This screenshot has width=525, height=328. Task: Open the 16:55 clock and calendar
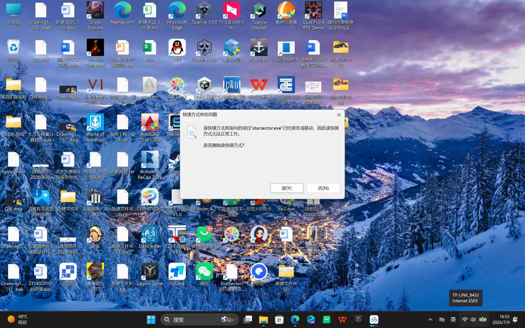pos(501,320)
